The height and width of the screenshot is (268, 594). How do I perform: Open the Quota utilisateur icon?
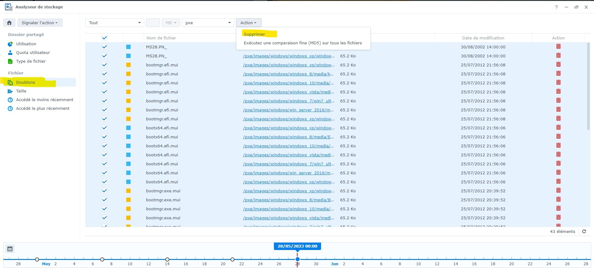point(10,53)
